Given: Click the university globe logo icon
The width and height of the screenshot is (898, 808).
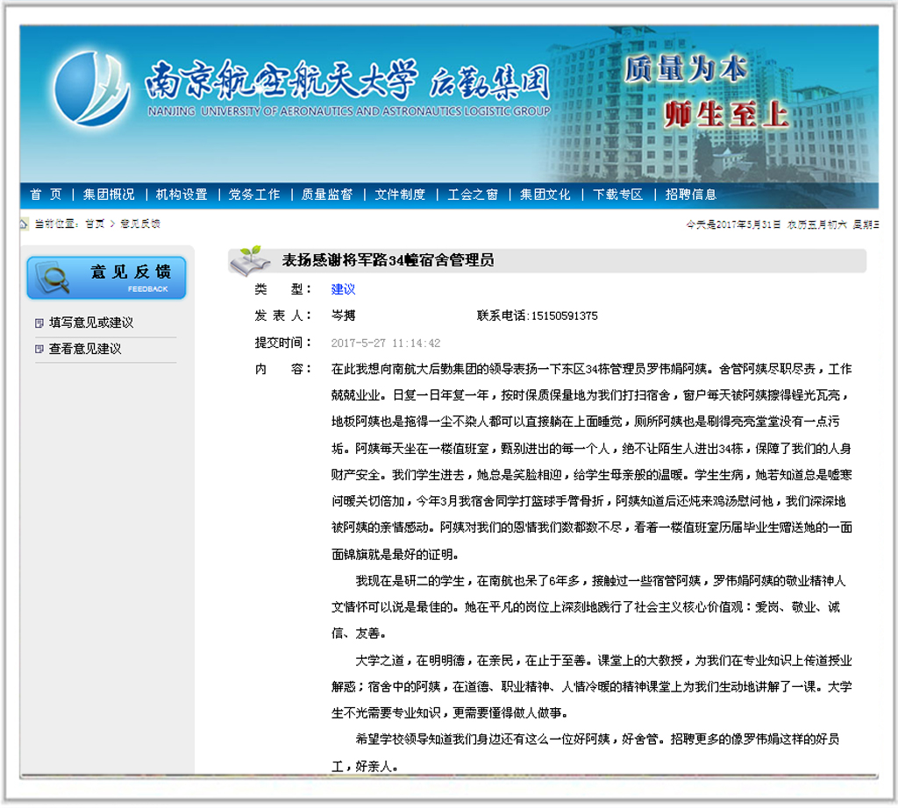Looking at the screenshot, I should pos(91,89).
